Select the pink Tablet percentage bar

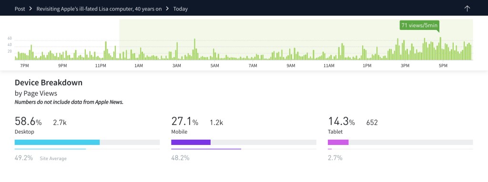point(338,142)
